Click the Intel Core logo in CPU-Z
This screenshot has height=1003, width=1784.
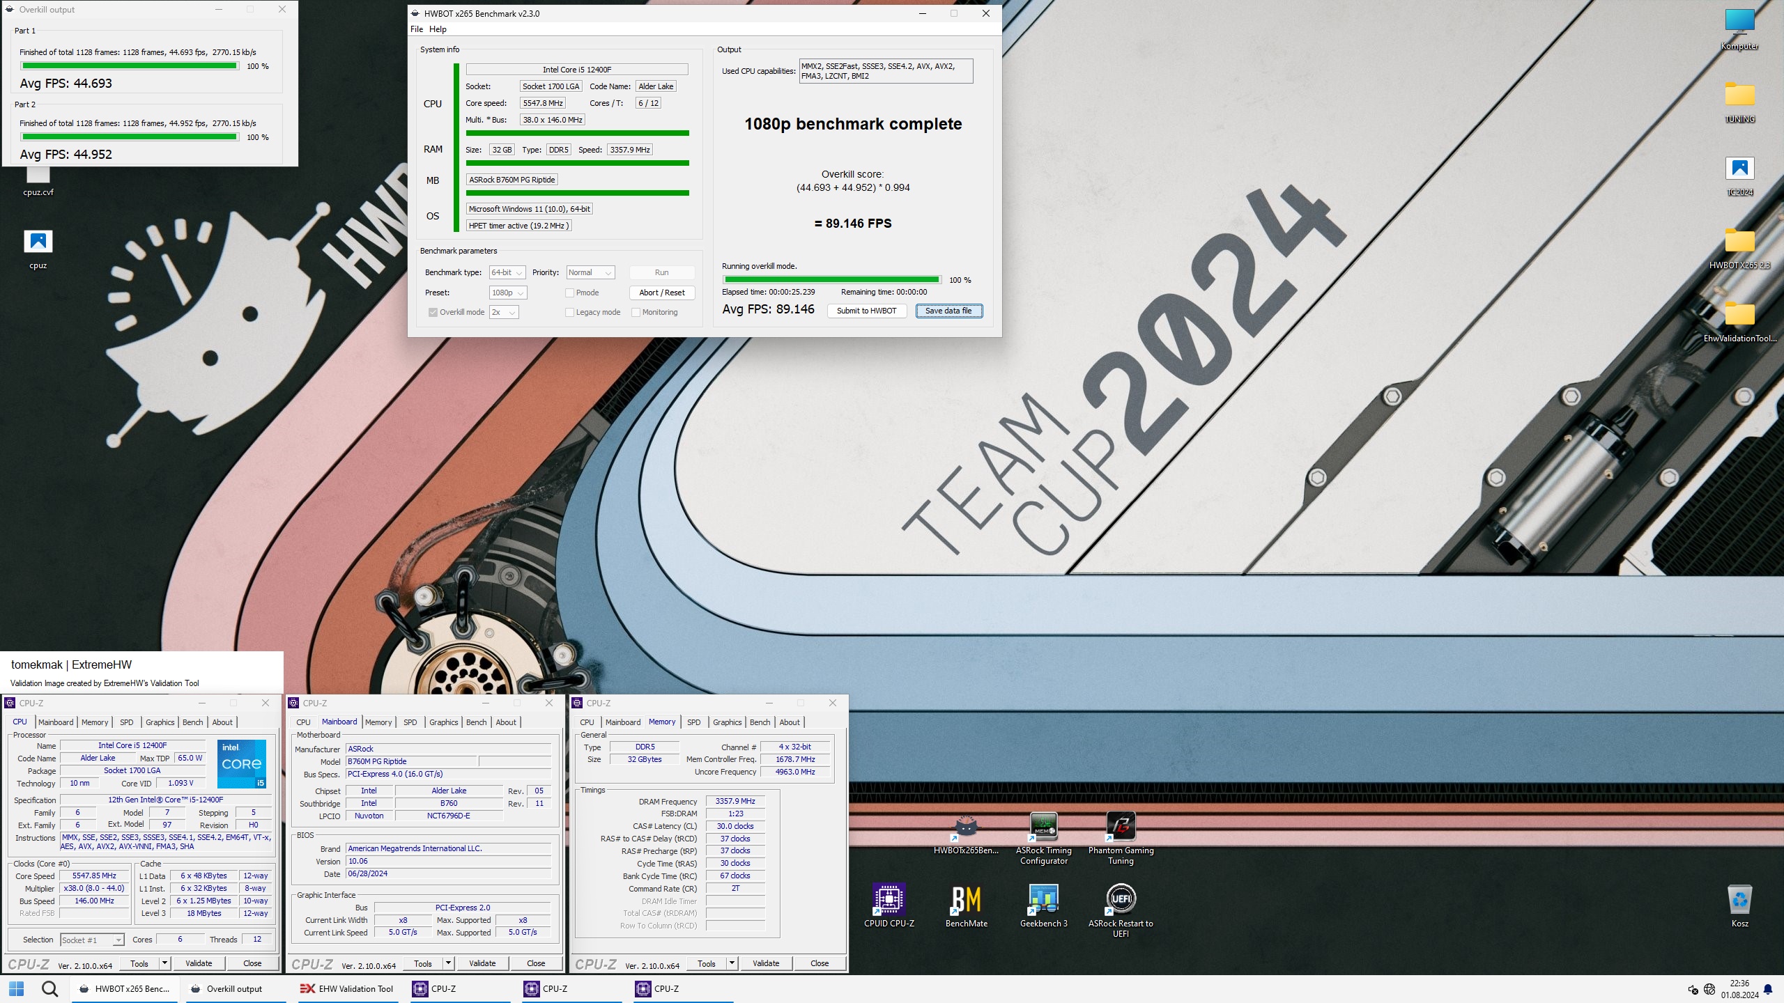coord(241,763)
